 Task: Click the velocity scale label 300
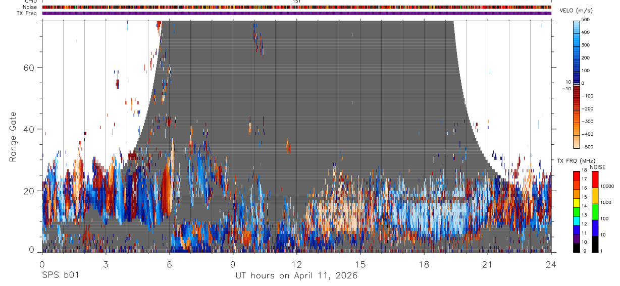585,45
